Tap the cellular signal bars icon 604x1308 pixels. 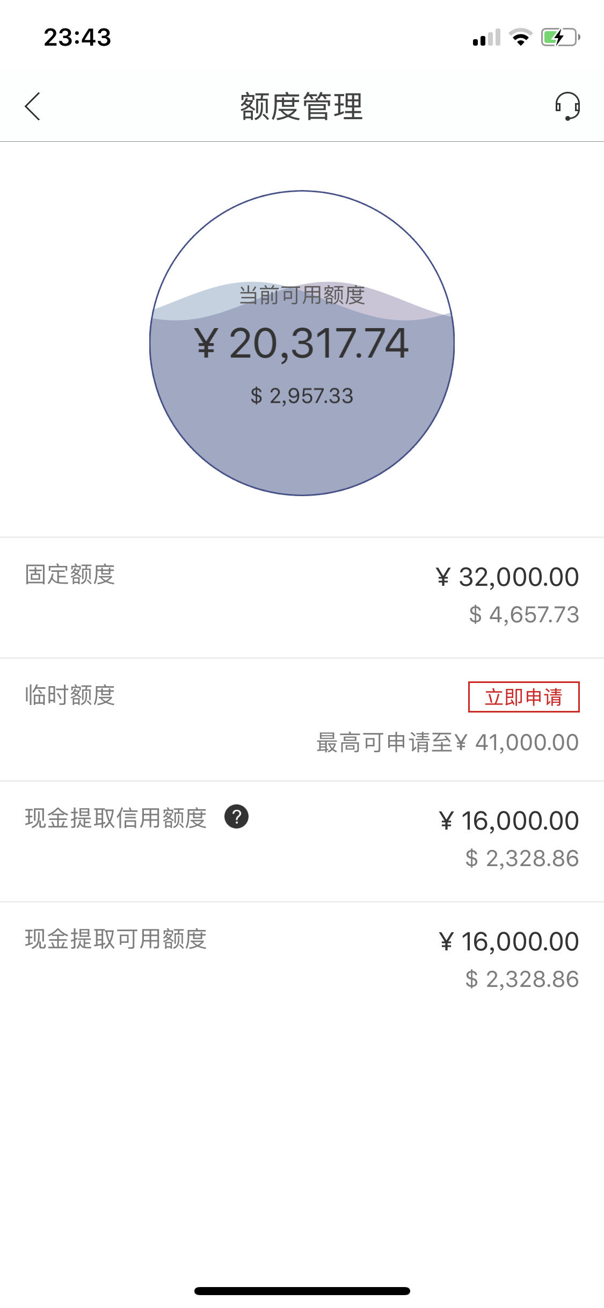point(486,37)
